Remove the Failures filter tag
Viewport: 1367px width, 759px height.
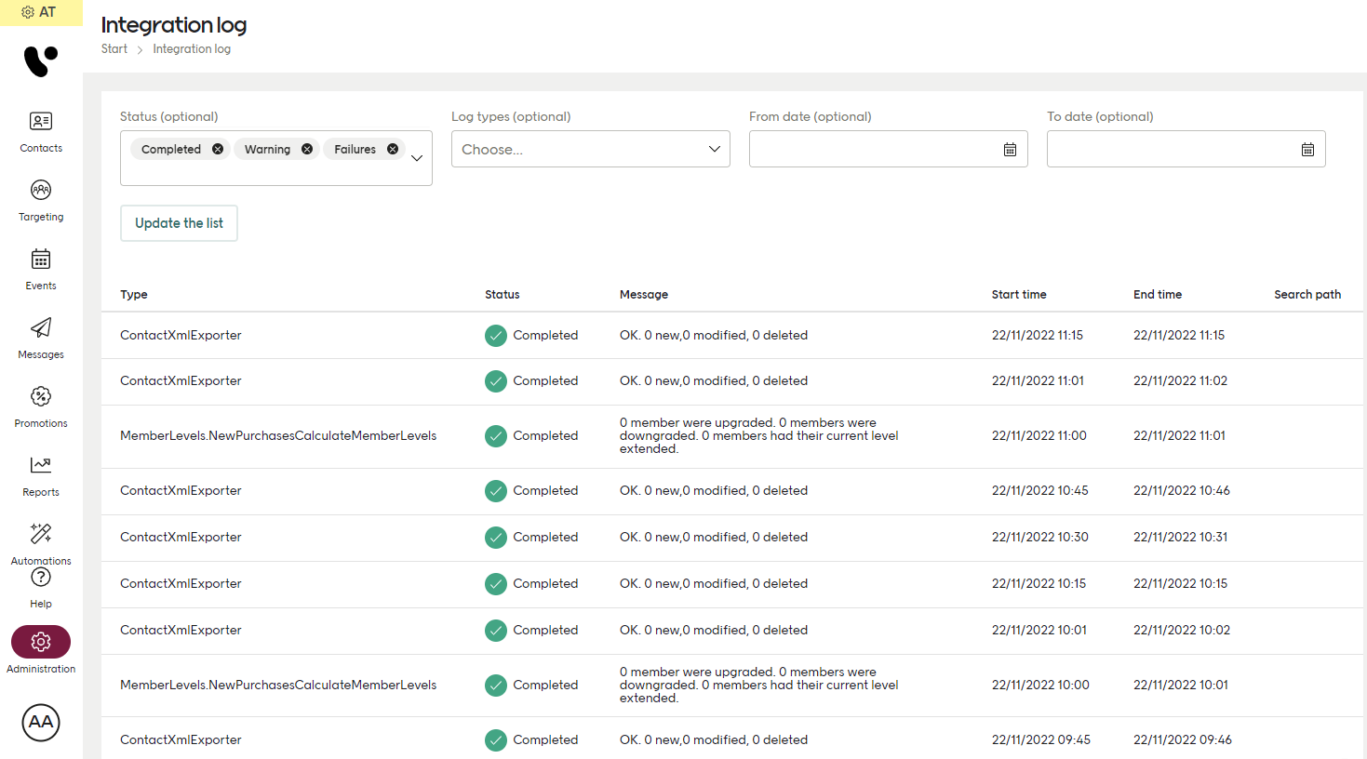coord(392,149)
